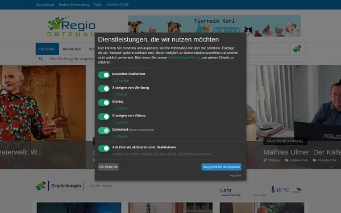The image size is (341, 213).
Task: Click the HANDWERK & HANDEL category tag
Action: [x=285, y=141]
